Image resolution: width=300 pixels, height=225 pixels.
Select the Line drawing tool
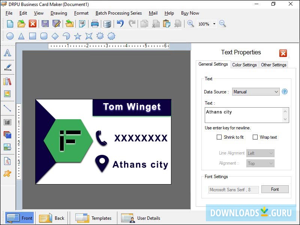pyautogui.click(x=7, y=108)
